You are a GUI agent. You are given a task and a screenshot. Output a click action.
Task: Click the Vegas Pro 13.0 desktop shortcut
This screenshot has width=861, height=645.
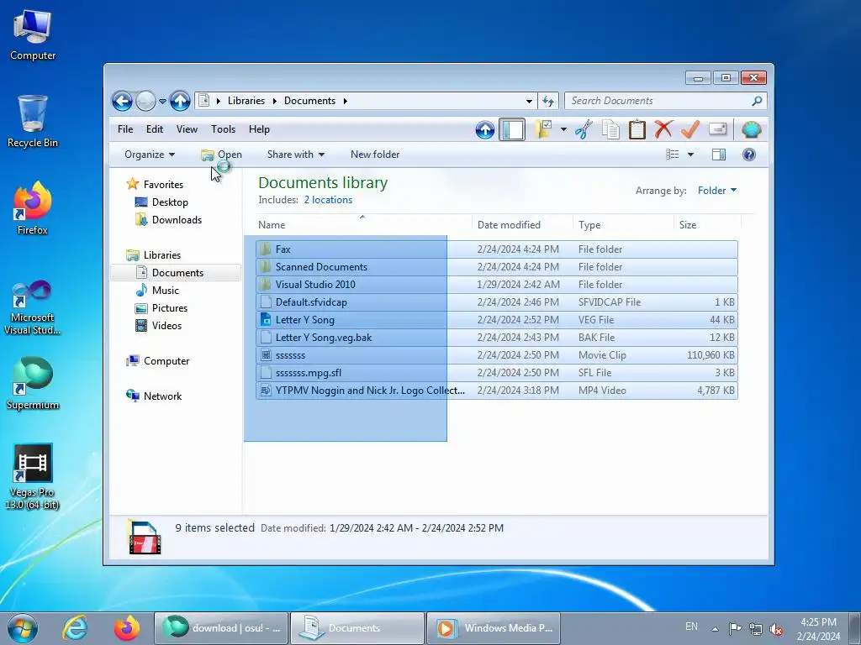coord(33,476)
